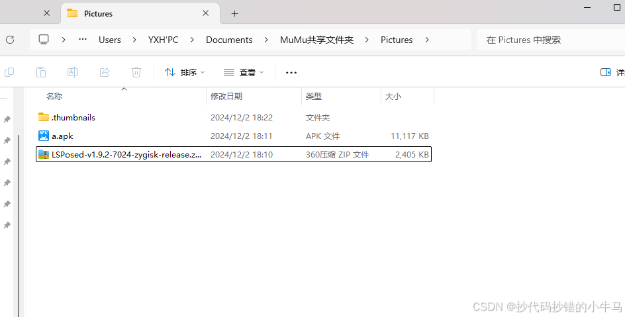The width and height of the screenshot is (625, 317).
Task: Open the hidden path ellipsis in breadcrumb
Action: click(83, 40)
